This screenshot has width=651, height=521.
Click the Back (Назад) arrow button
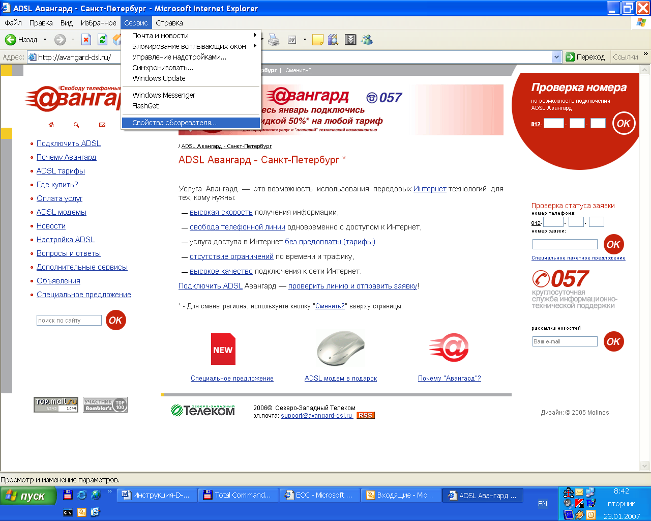coord(21,40)
